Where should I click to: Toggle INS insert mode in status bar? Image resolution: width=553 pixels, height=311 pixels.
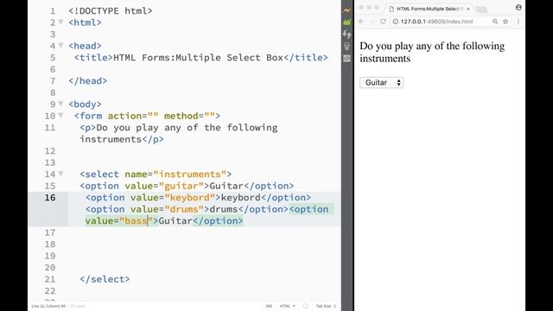[x=269, y=306]
